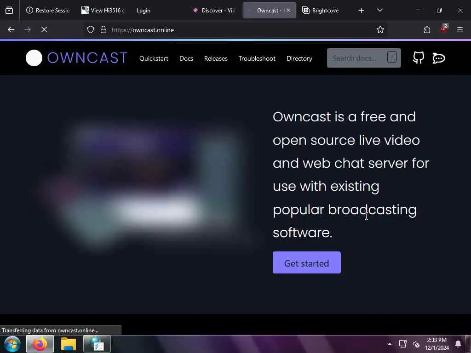This screenshot has width=471, height=353.
Task: Click the 2:33 PM taskbar clock
Action: (x=437, y=344)
